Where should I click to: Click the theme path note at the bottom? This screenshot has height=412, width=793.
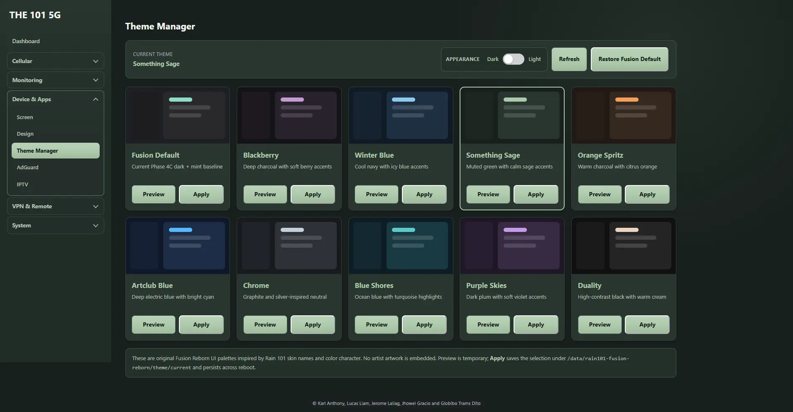tap(401, 363)
